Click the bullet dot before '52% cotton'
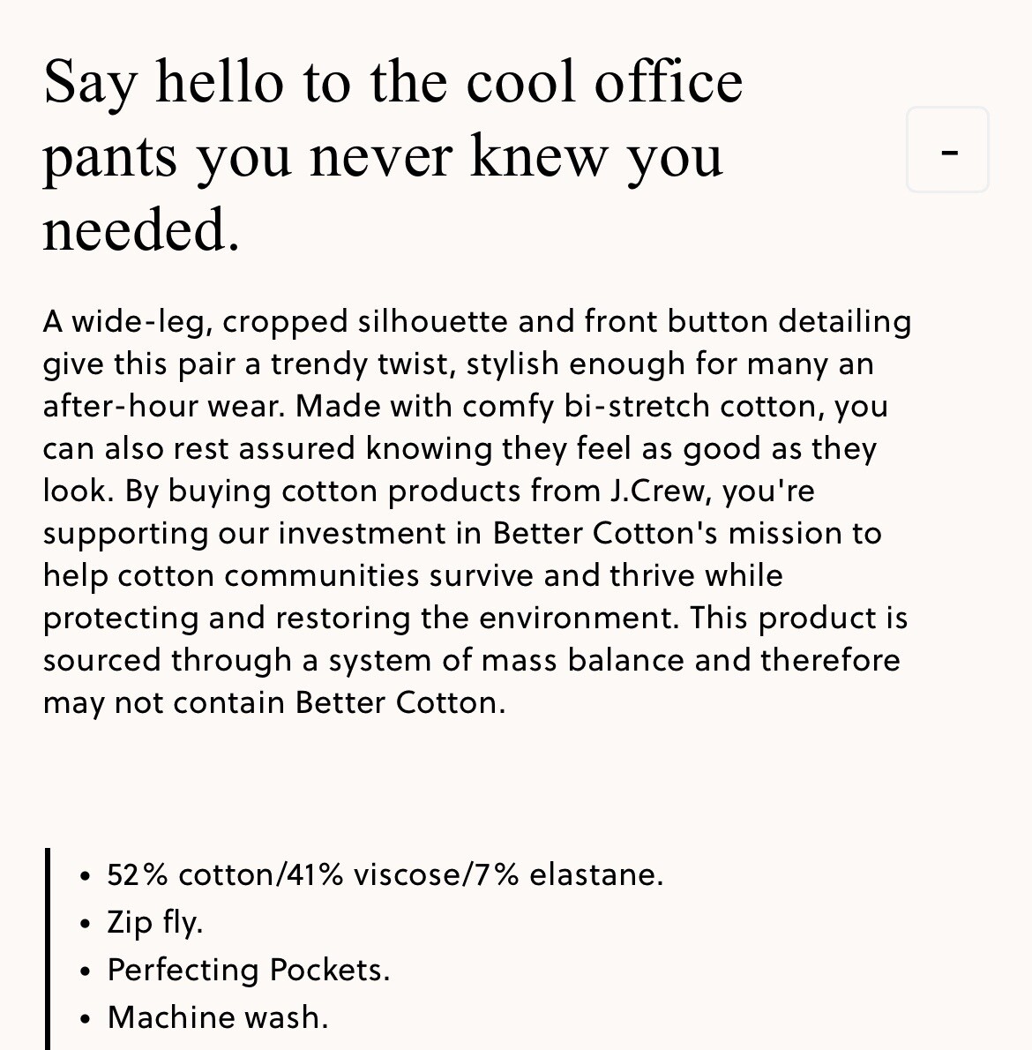This screenshot has height=1050, width=1032. pyautogui.click(x=85, y=876)
